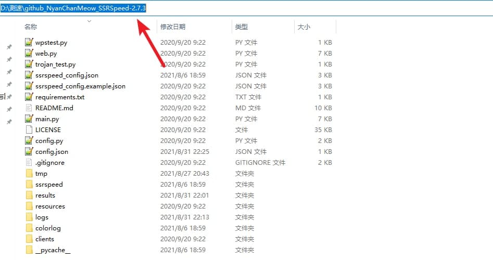The height and width of the screenshot is (260, 493).
Task: Select the ssrspeed_config.json file name
Action: click(67, 75)
